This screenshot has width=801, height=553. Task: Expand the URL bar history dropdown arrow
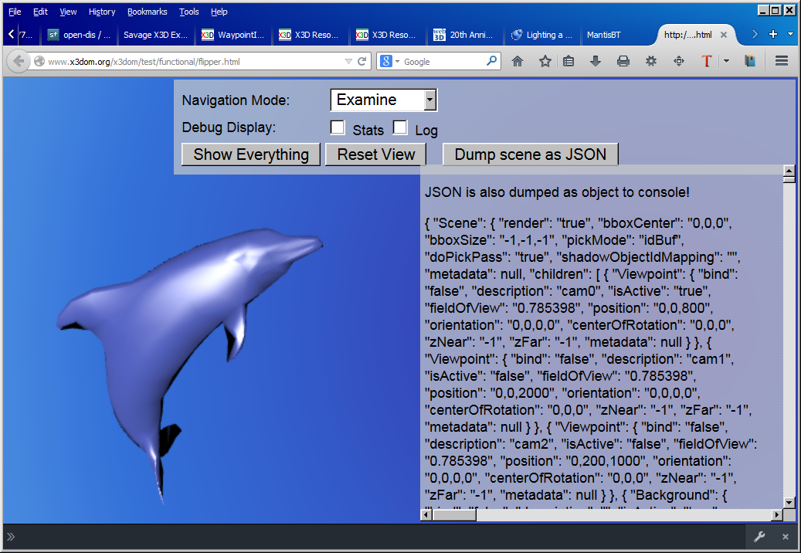349,61
